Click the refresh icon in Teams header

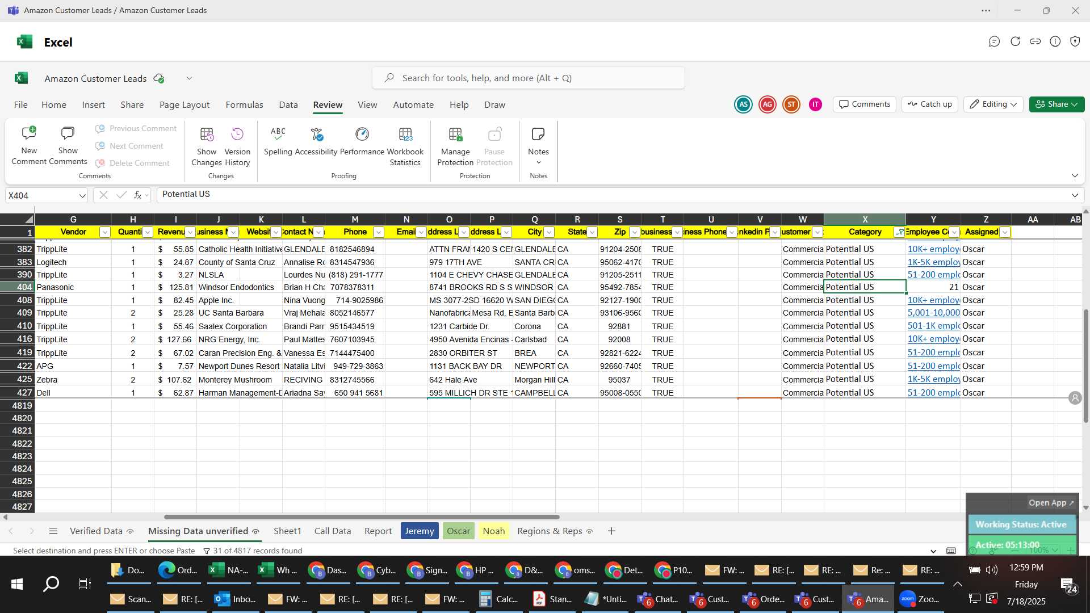point(1015,41)
